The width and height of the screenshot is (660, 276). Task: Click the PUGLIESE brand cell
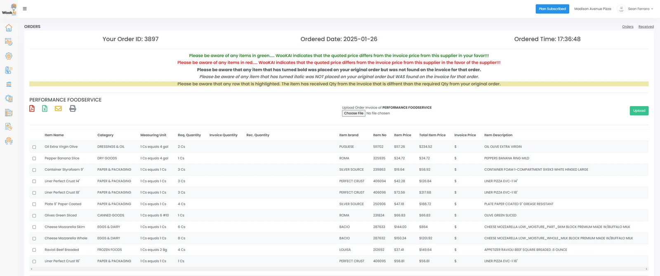click(x=346, y=147)
